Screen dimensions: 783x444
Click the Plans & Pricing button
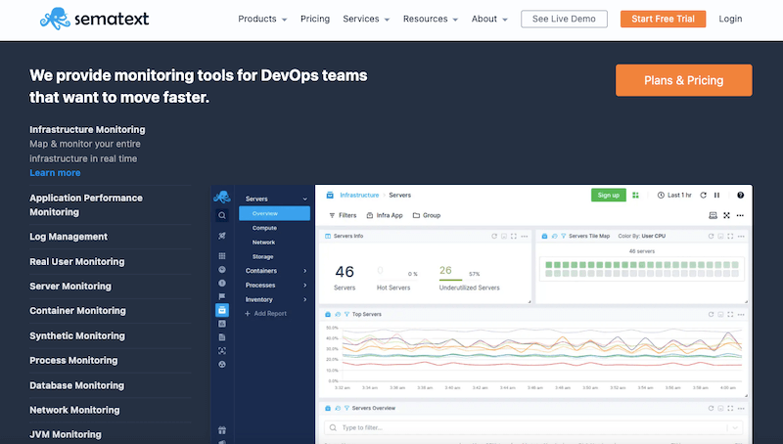tap(683, 80)
